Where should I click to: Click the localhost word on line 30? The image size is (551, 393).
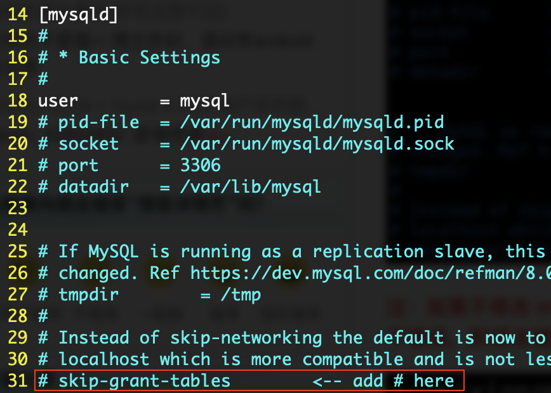coord(104,359)
